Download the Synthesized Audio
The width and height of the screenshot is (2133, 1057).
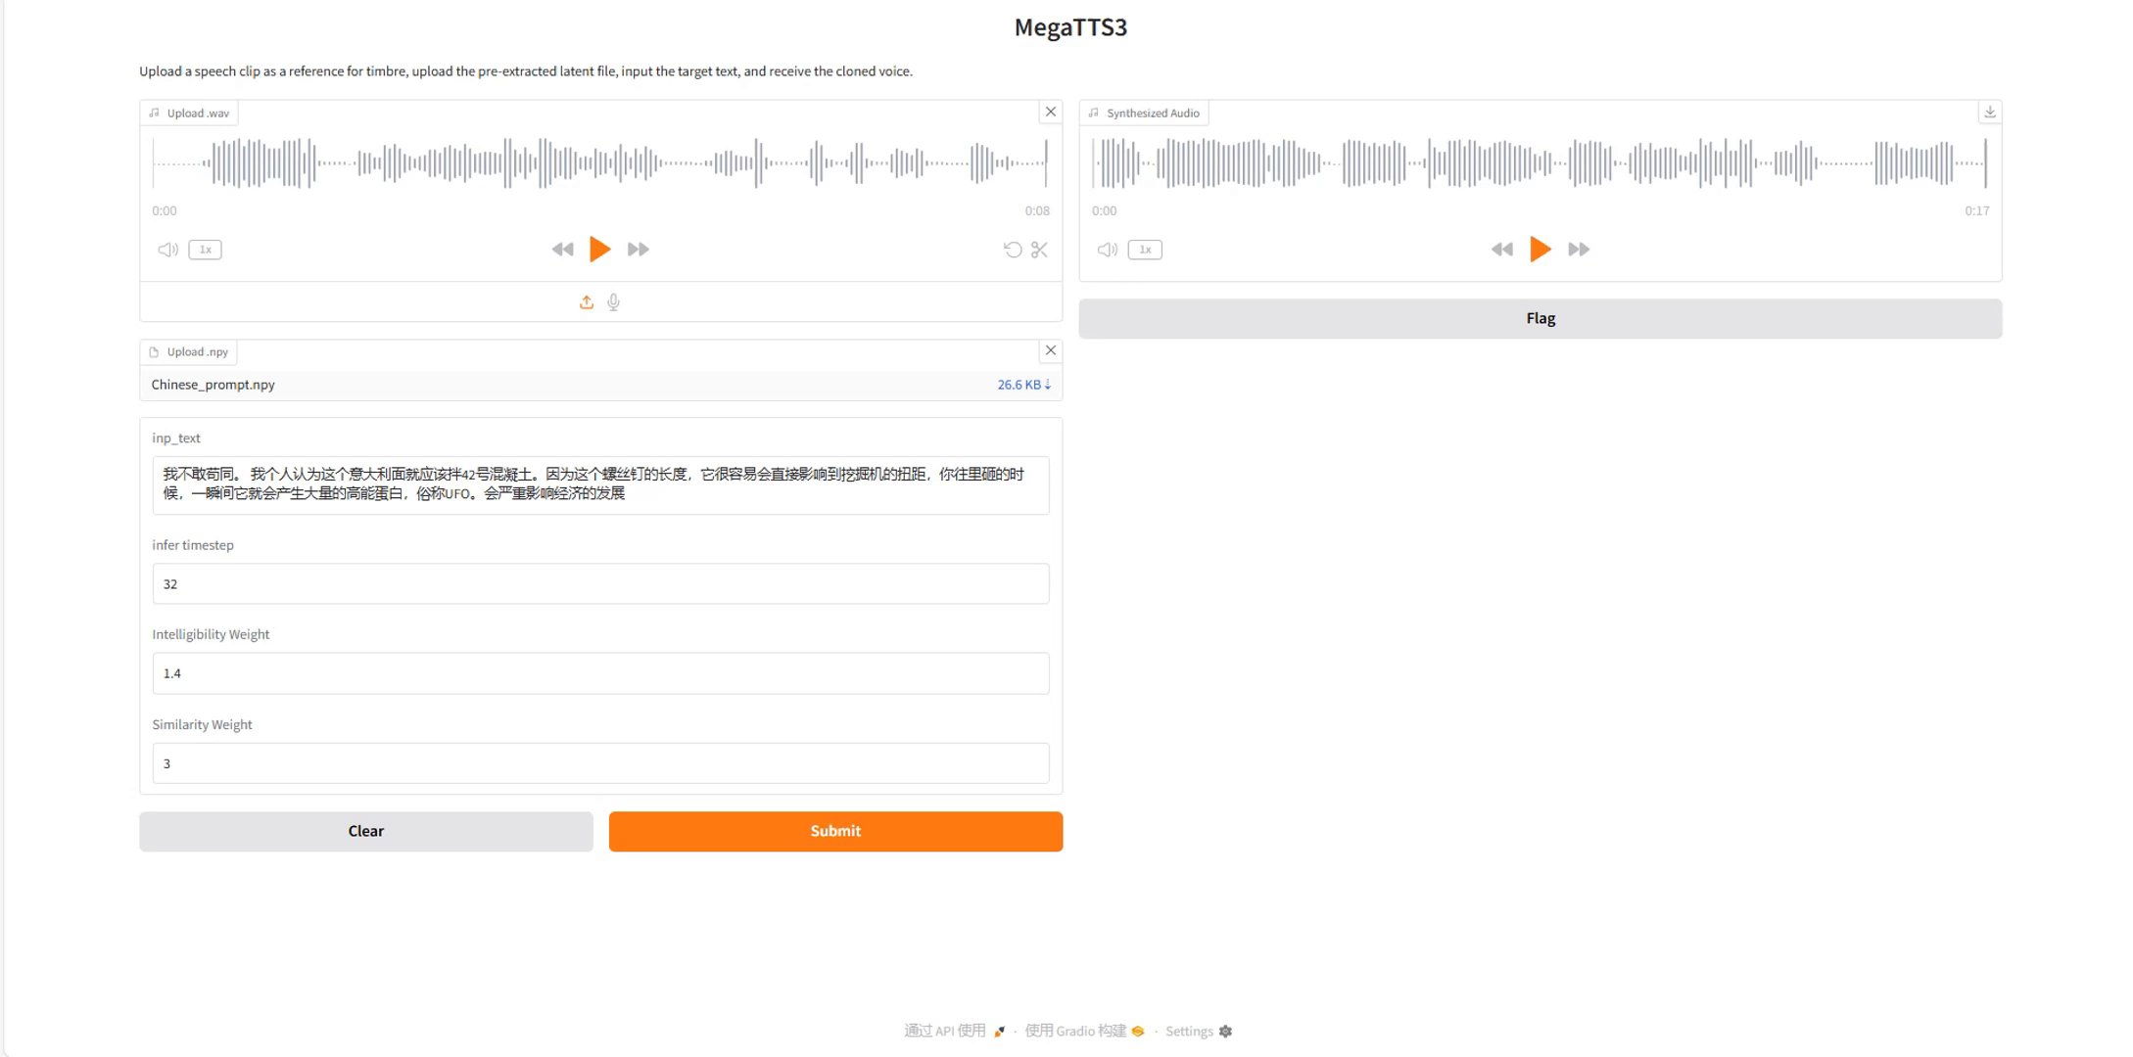1990,113
